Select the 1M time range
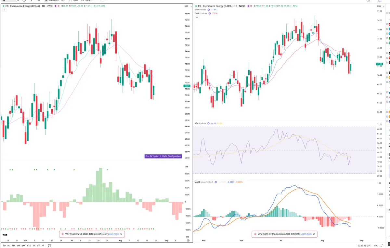Screen dimensions: 390x248 pyautogui.click(x=14, y=246)
